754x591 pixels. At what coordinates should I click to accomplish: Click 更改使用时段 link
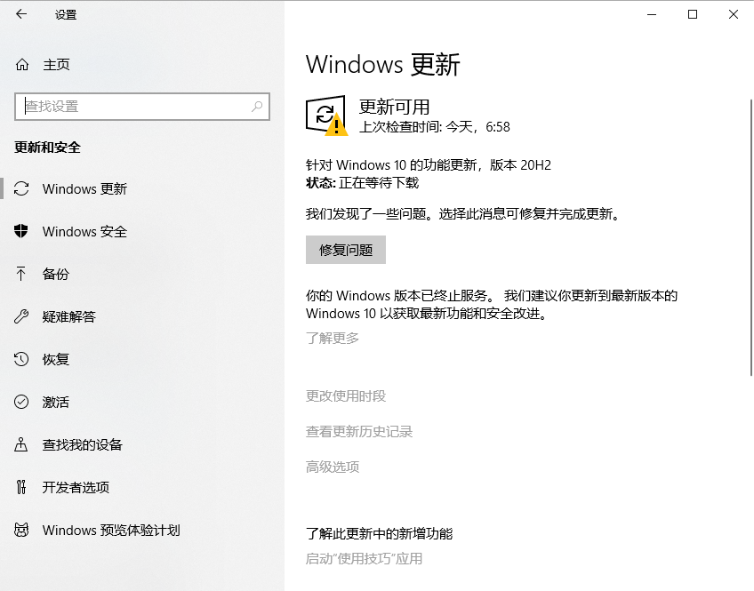(346, 395)
